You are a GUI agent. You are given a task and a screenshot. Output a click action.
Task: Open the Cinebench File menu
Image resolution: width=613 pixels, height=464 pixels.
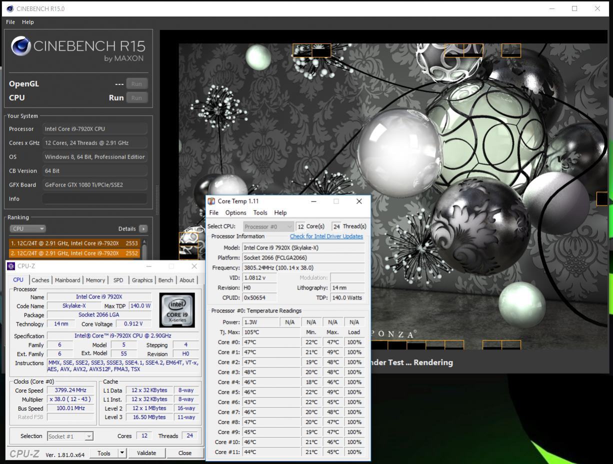pos(10,22)
